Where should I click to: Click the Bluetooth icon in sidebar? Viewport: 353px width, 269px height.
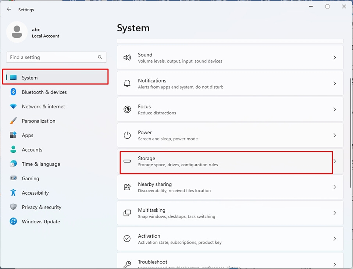pyautogui.click(x=13, y=92)
